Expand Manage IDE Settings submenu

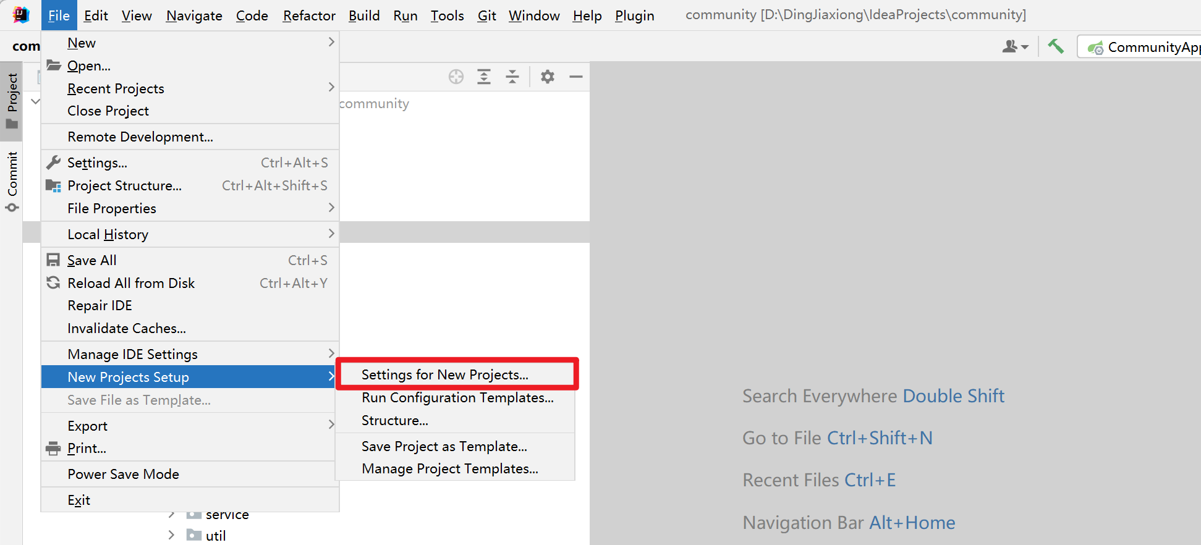190,354
